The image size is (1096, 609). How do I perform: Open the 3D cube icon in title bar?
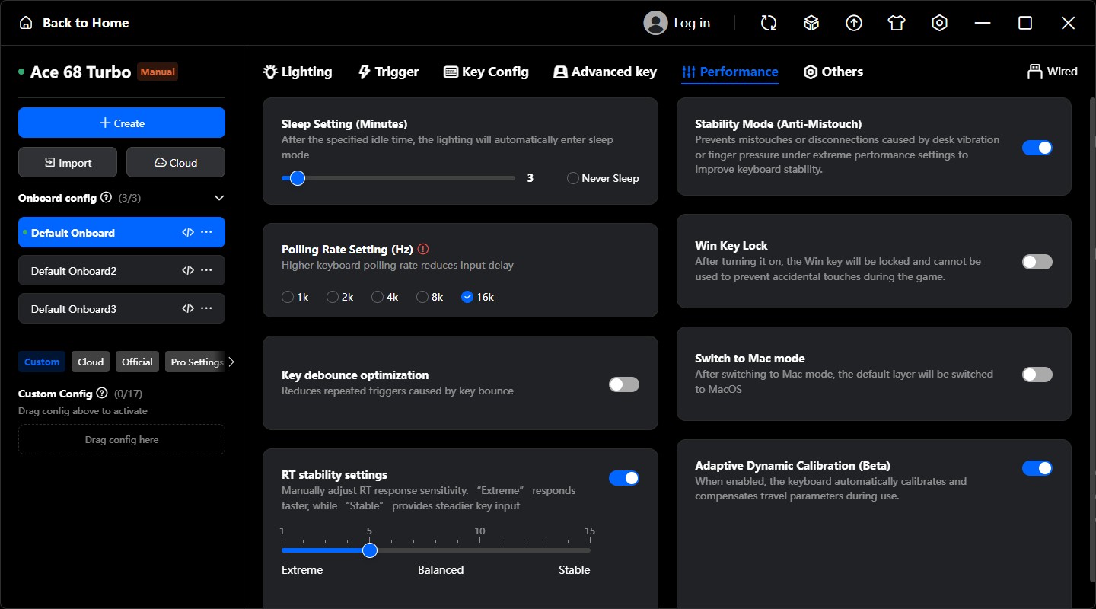click(811, 23)
